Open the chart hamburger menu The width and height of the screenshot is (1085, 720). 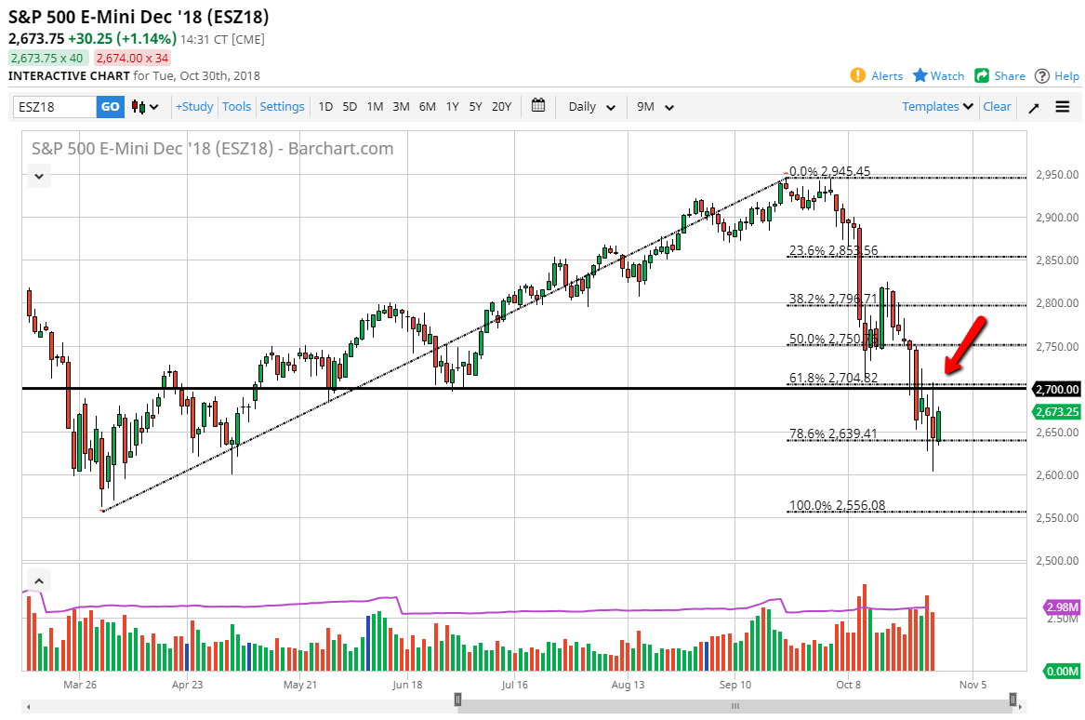tap(1063, 107)
